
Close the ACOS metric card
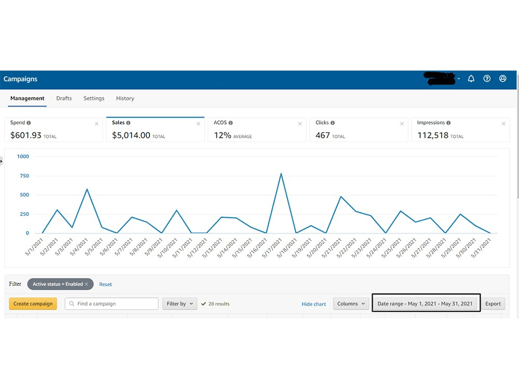click(300, 124)
